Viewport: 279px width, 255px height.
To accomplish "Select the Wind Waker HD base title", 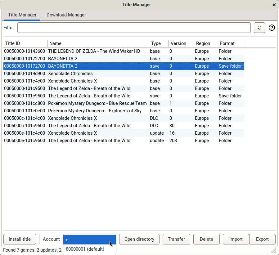I will click(x=93, y=51).
